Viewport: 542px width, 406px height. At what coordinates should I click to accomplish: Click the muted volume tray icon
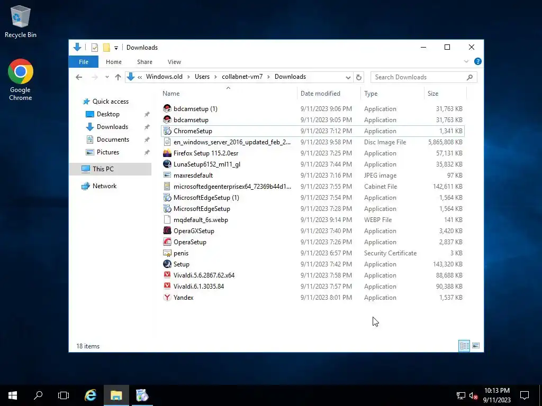pyautogui.click(x=473, y=395)
